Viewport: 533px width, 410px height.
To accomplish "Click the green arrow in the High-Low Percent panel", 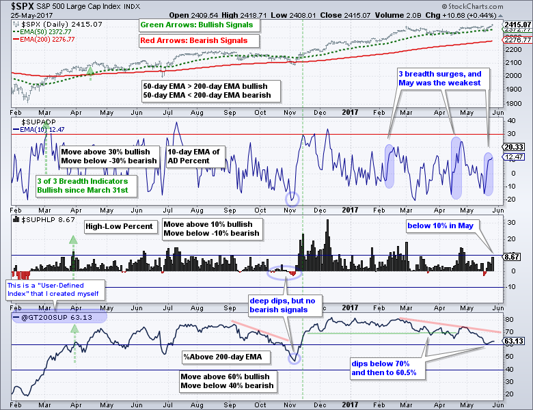I will tap(74, 239).
